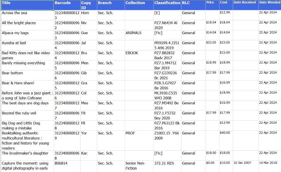
Task: Click the PROF collection cell
Action: (139, 140)
